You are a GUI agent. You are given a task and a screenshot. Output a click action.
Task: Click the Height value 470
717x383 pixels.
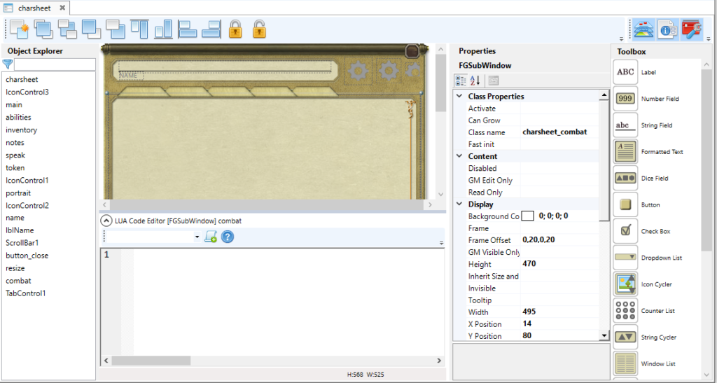click(559, 264)
